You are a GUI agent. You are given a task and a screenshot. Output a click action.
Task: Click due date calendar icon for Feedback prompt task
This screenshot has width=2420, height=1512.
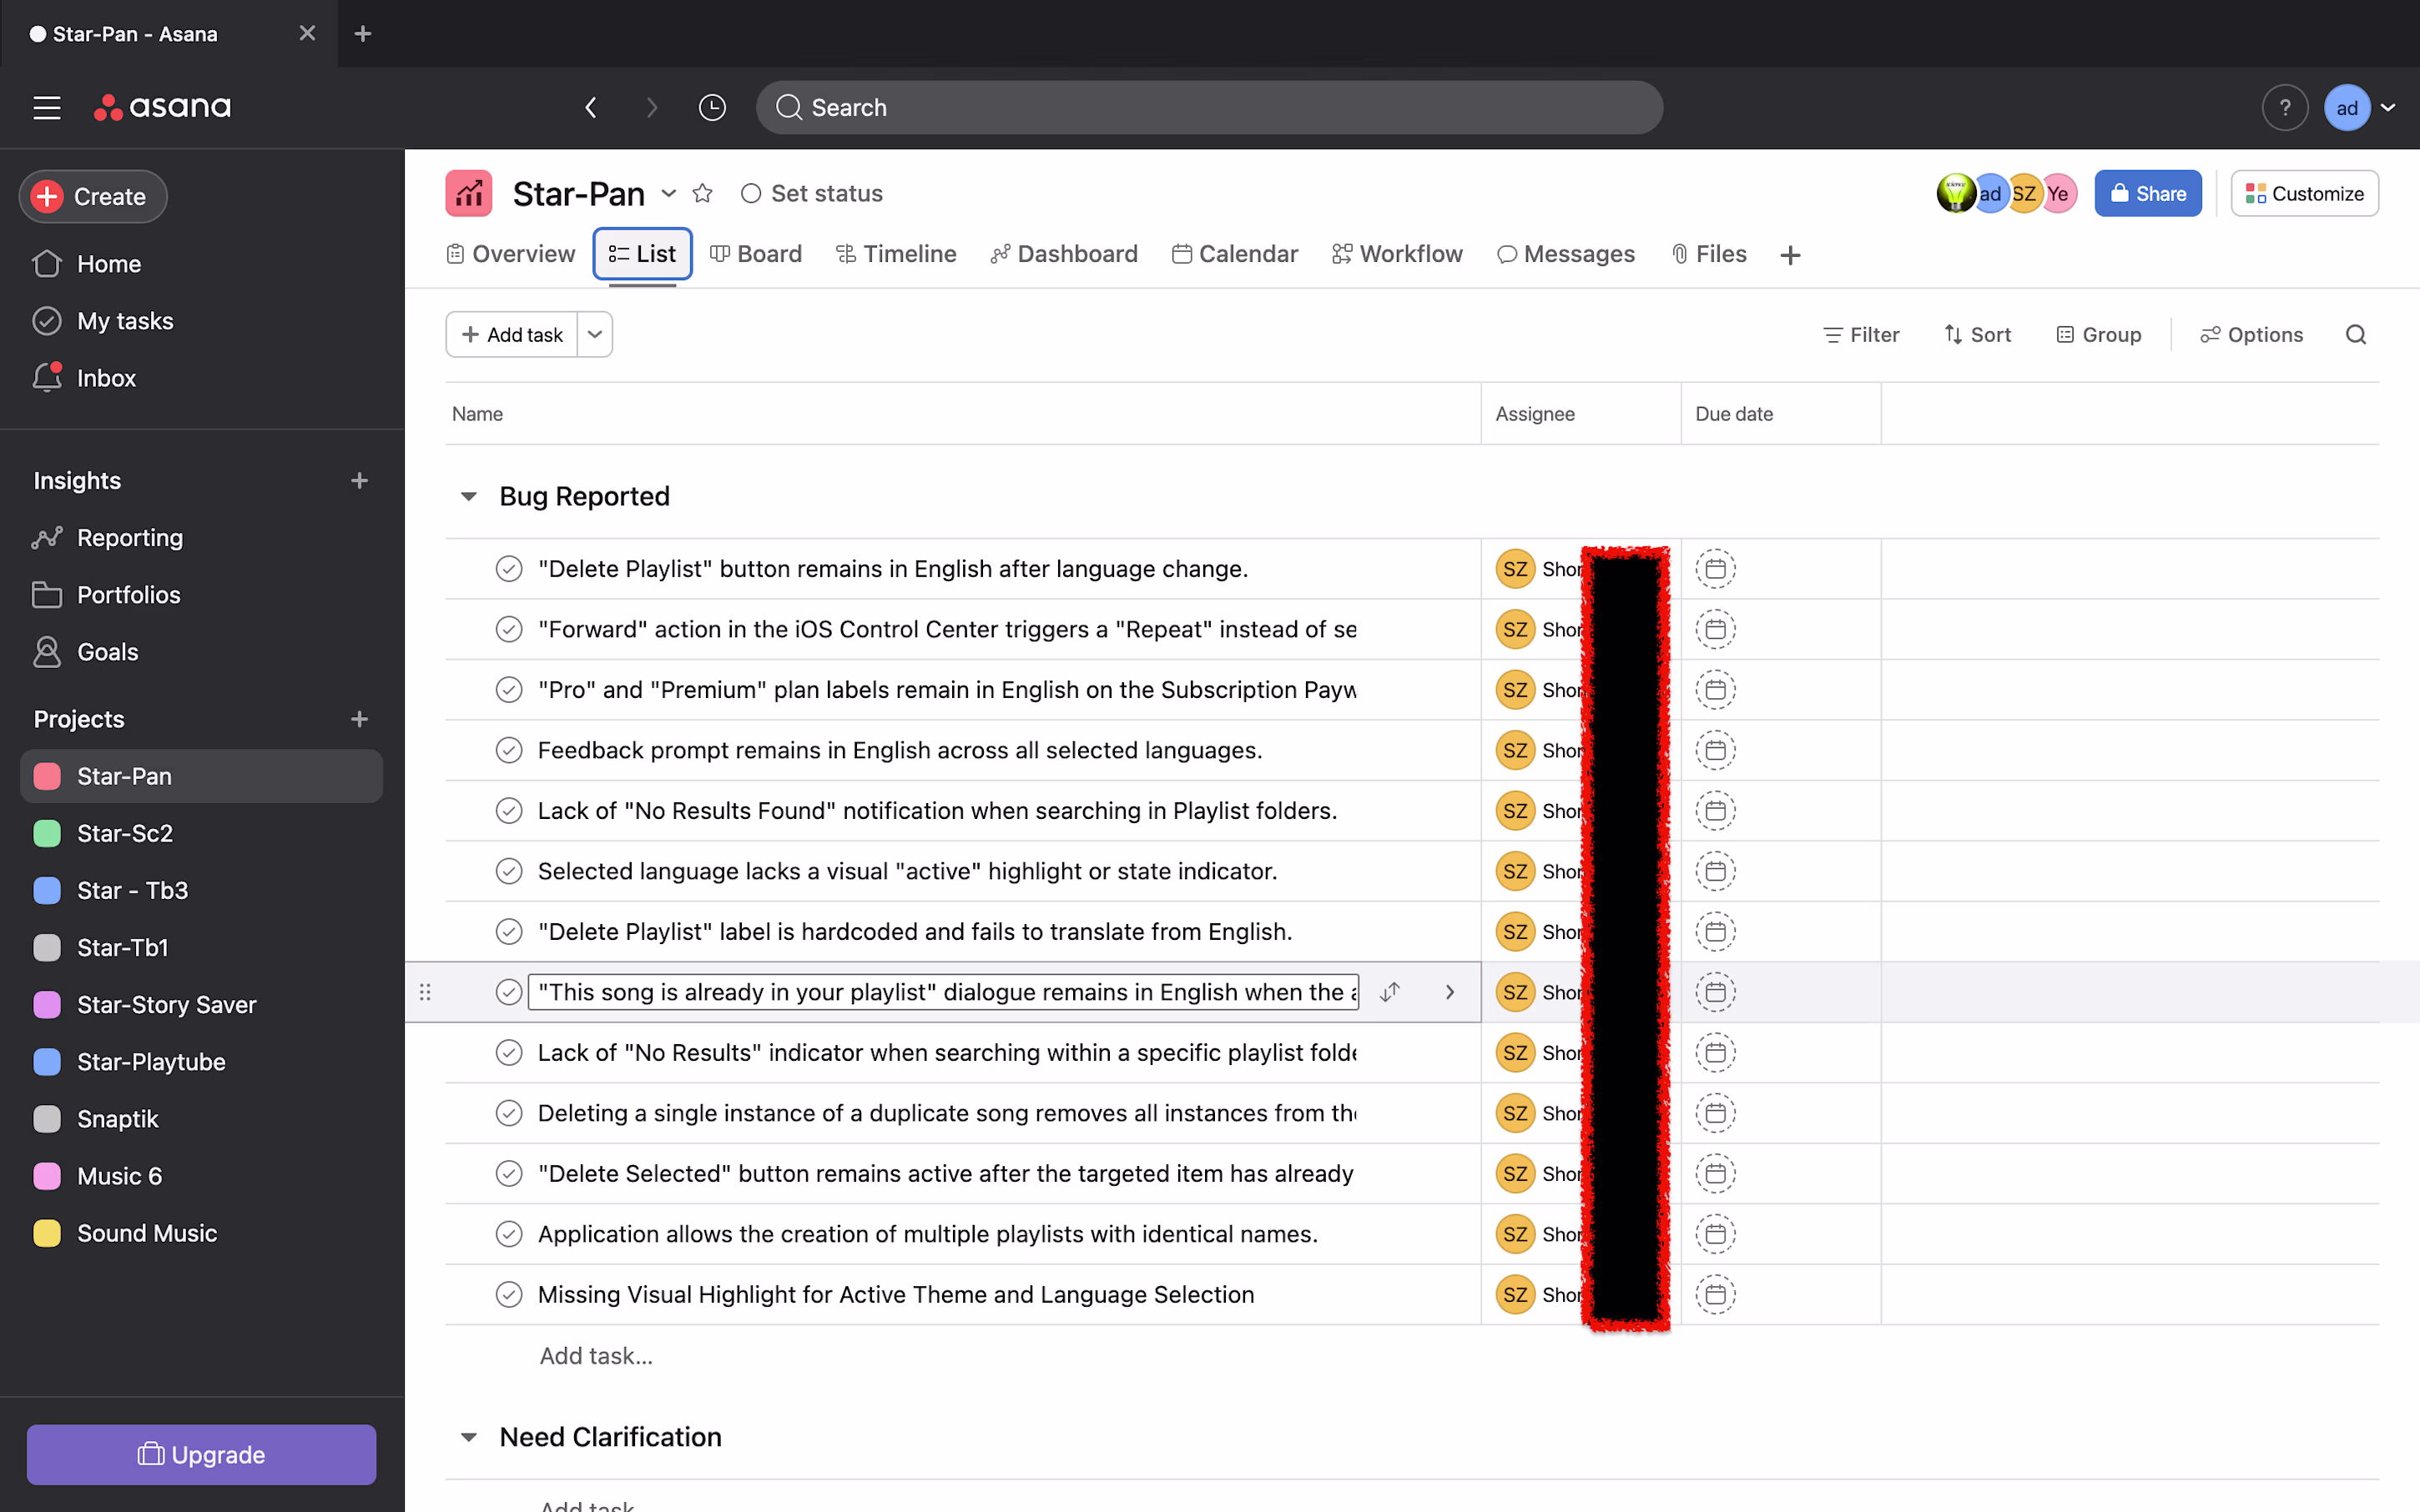click(x=1715, y=750)
